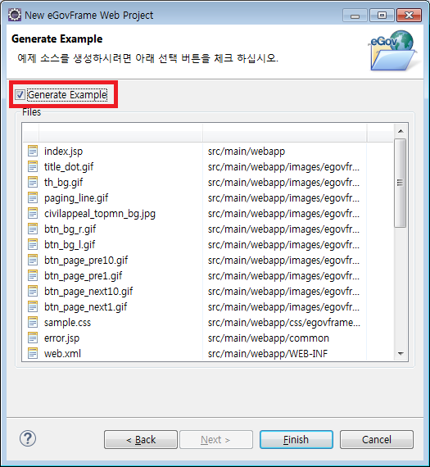Select the paging_line.gif file name
This screenshot has height=467, width=430.
point(76,198)
